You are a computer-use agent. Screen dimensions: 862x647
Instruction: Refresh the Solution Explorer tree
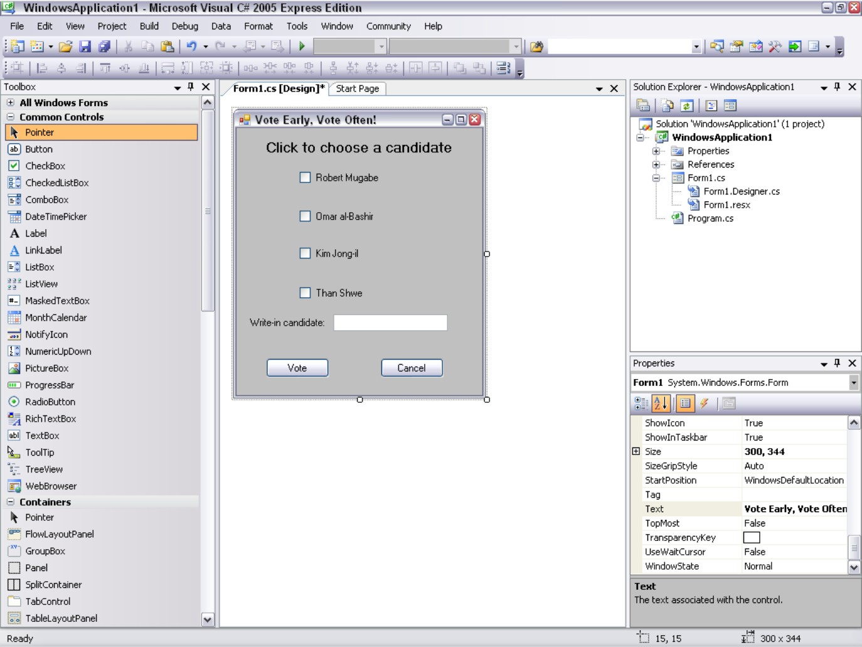click(x=687, y=105)
